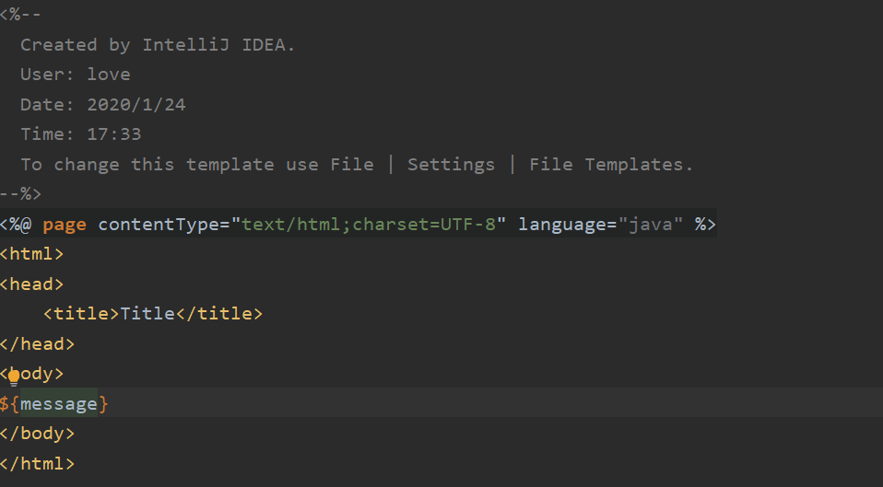Click the closing </body> tag

click(37, 433)
